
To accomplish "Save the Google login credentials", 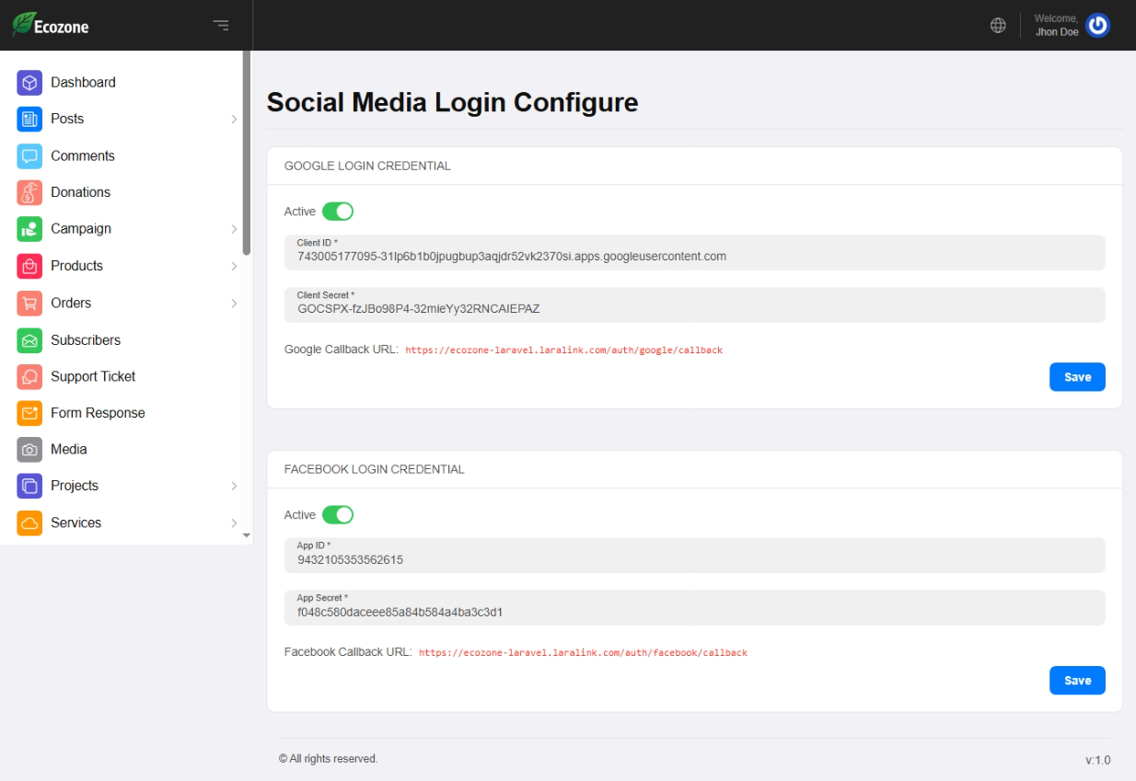I will (x=1077, y=377).
